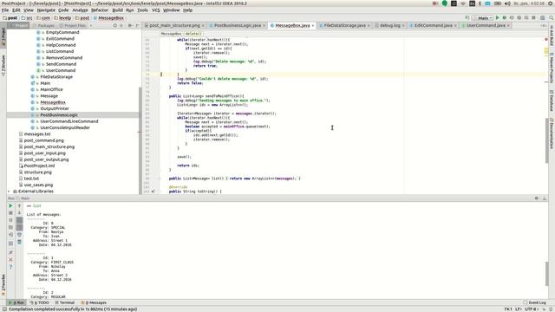
Task: Open the Analyze menu
Action: [x=80, y=10]
